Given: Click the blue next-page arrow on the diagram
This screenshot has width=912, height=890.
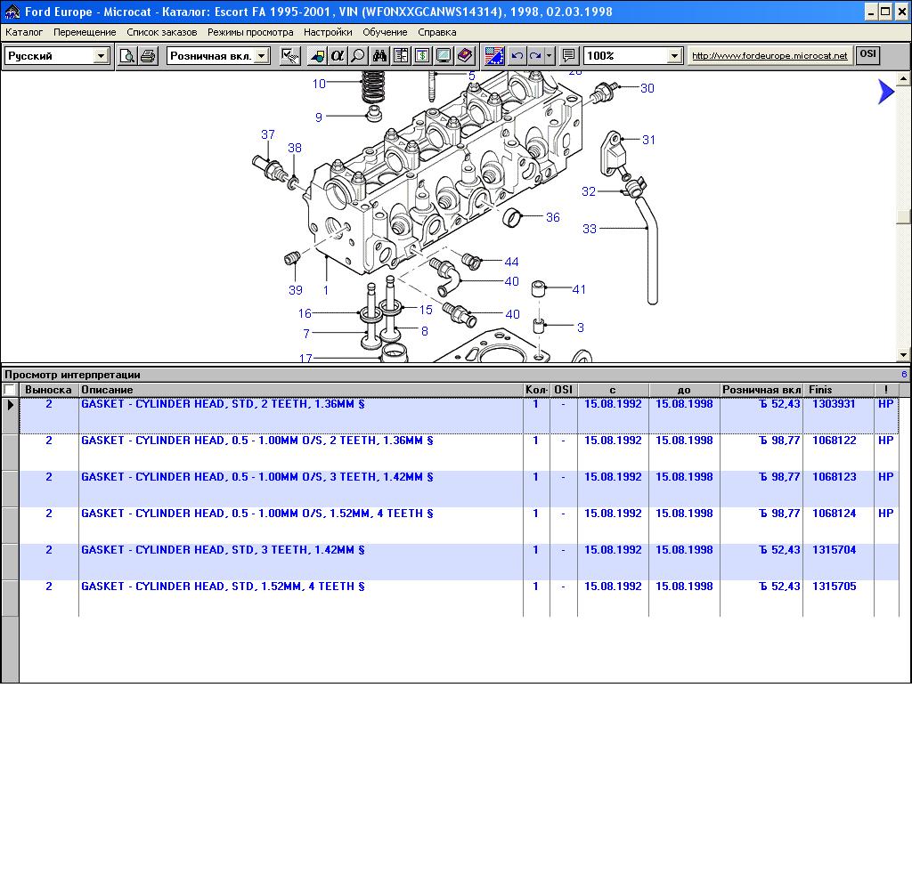Looking at the screenshot, I should (885, 92).
